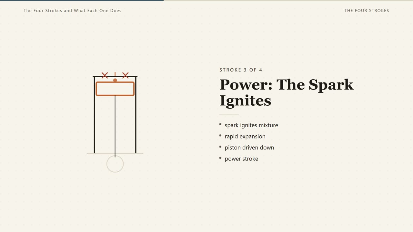Click bullet 'rapid expansion'

pos(245,136)
